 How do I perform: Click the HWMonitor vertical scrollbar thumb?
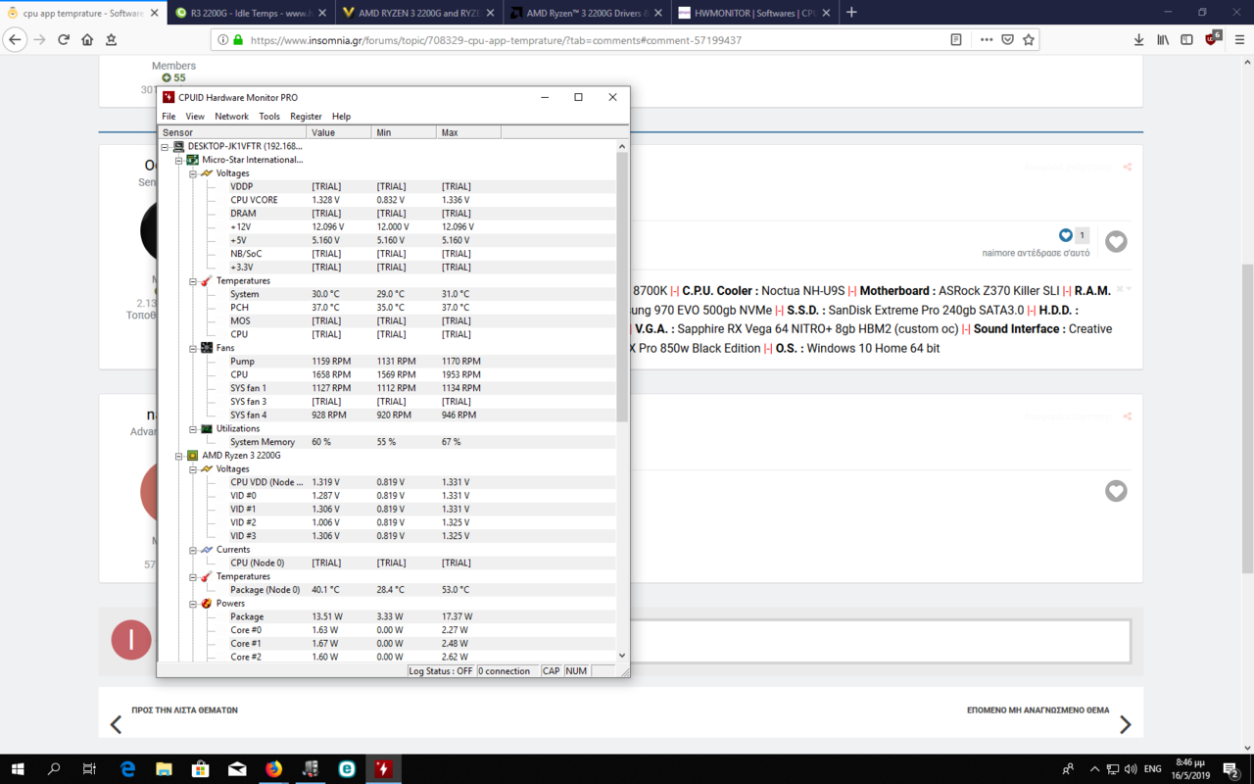coord(622,286)
